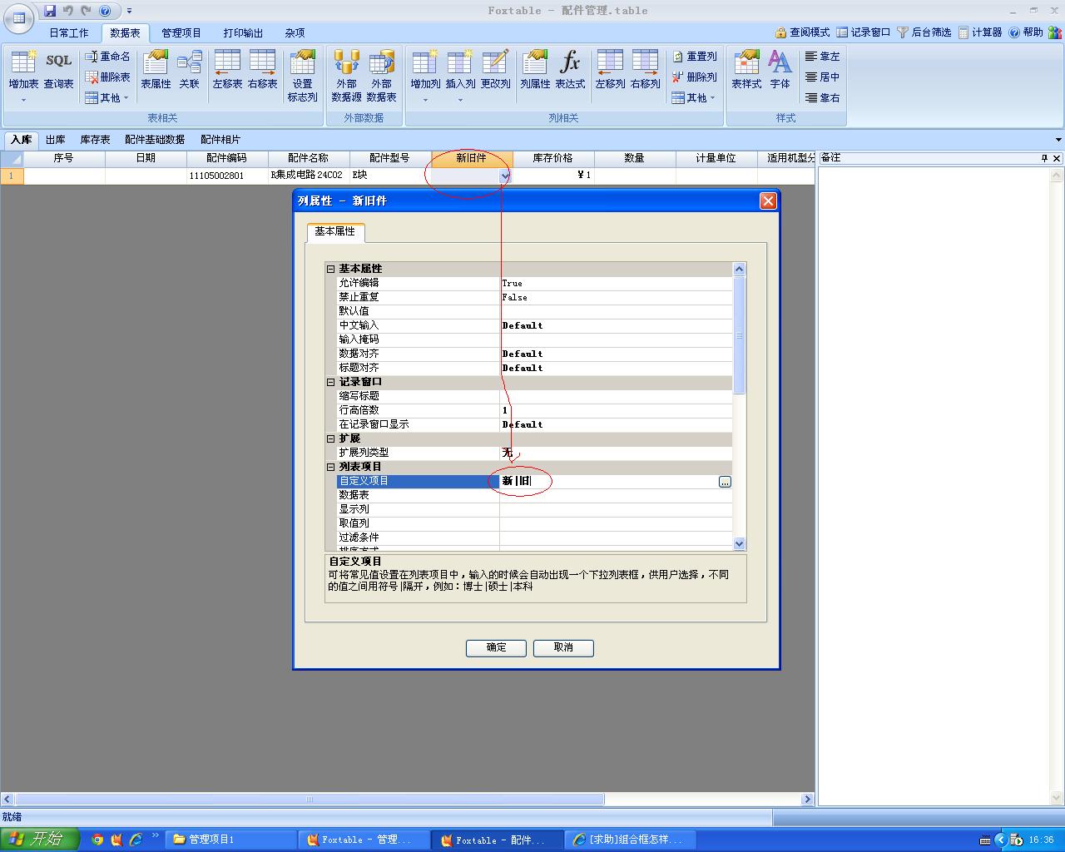Select the 出库 table tab

click(x=56, y=140)
